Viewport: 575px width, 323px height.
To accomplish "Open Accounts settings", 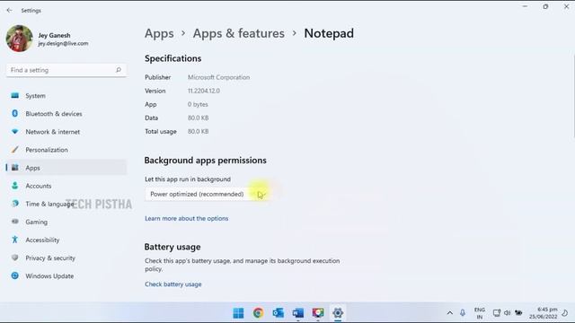I will [x=66, y=186].
